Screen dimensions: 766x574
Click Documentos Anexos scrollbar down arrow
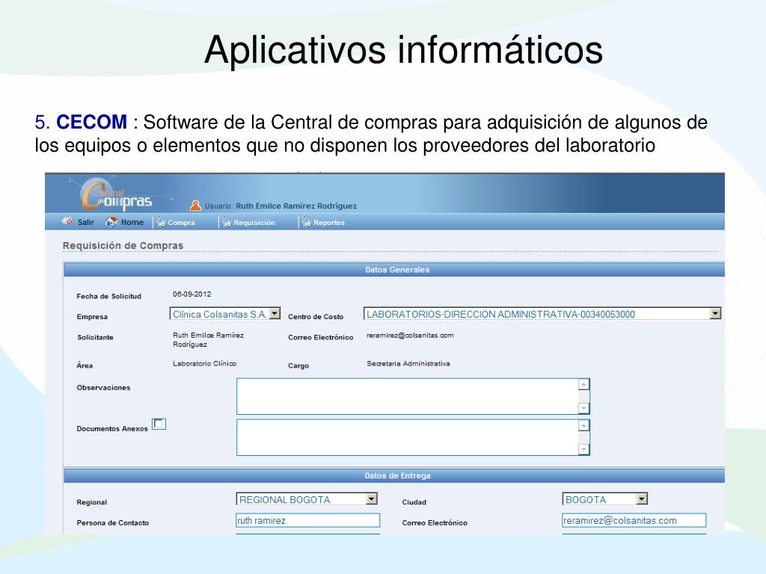[x=583, y=449]
